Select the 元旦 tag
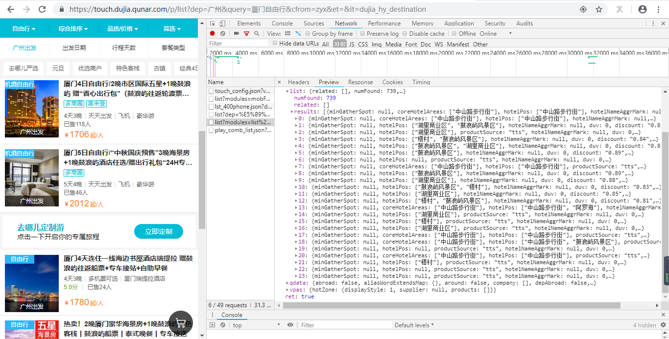The width and height of the screenshot is (669, 339). pos(58,68)
